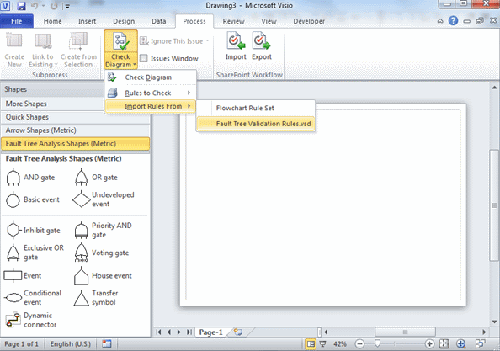The image size is (500, 351).
Task: Open Import Rules From submenu
Action: (150, 106)
